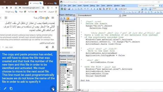The width and height of the screenshot is (163, 92).
Task: Open Properties Window toolbar icon
Action: pyautogui.click(x=107, y=9)
